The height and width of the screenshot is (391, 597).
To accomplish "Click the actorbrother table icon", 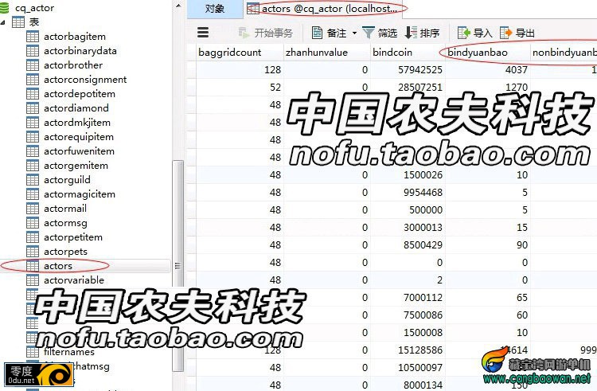I will (x=33, y=65).
